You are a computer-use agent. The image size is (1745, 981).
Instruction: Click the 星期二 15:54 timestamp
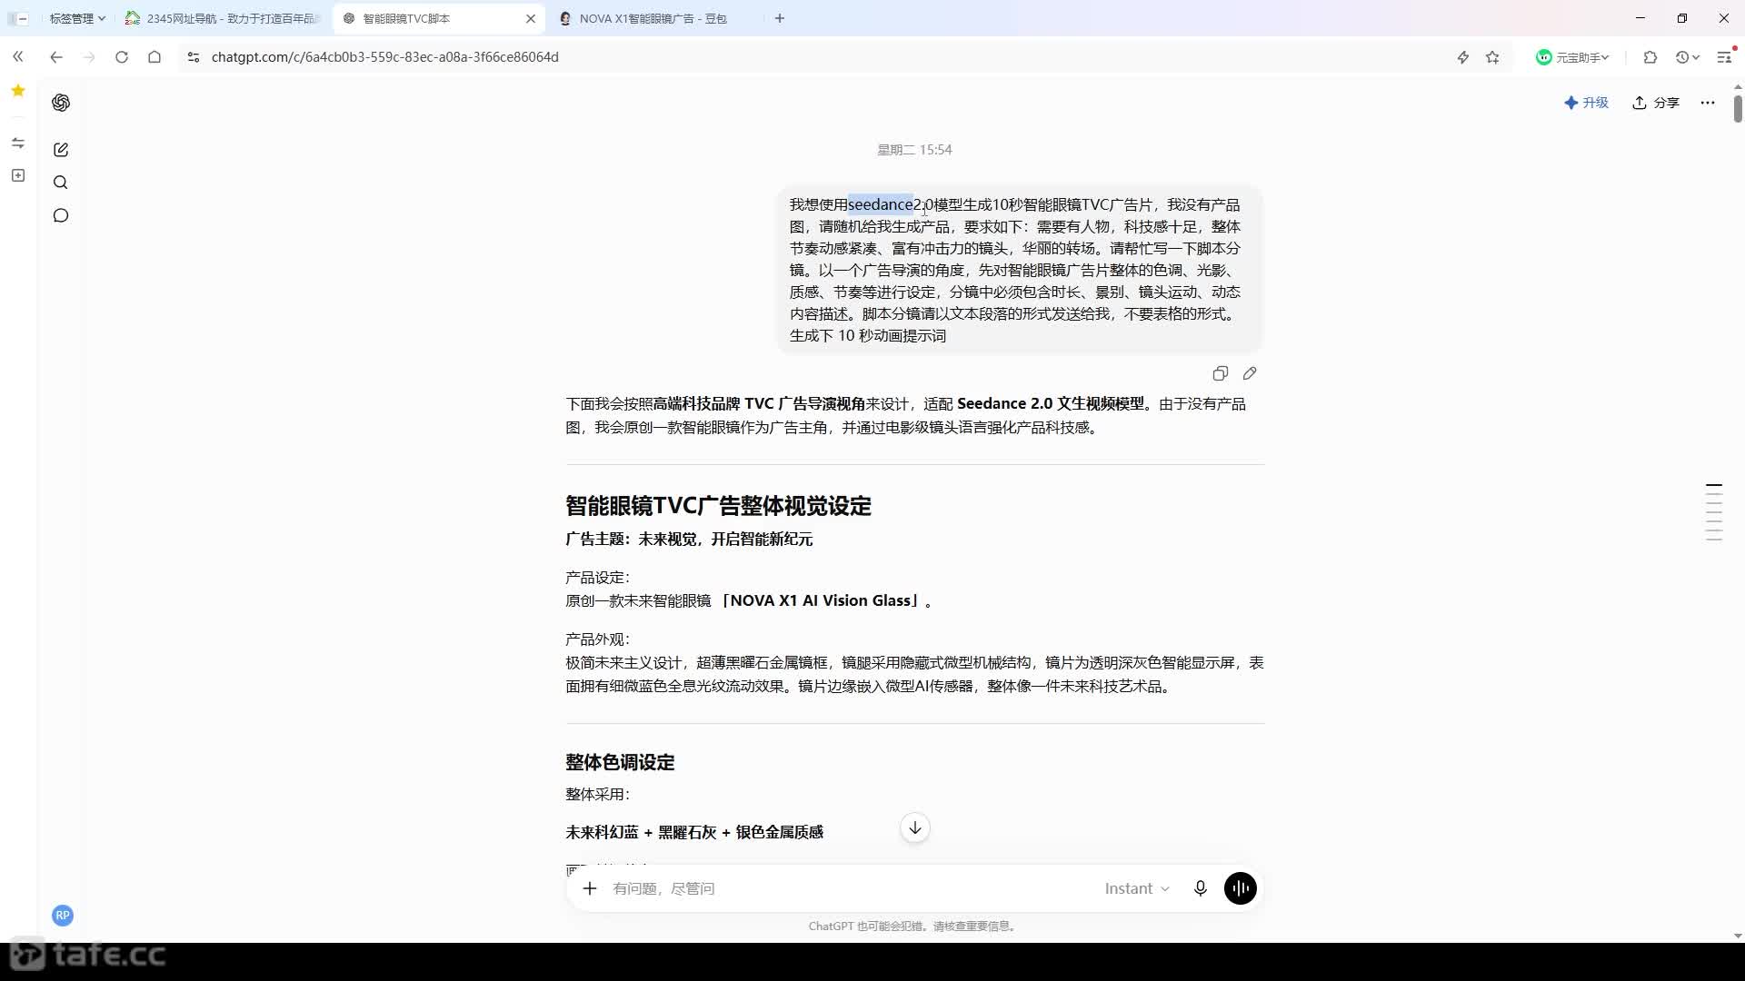click(x=914, y=150)
